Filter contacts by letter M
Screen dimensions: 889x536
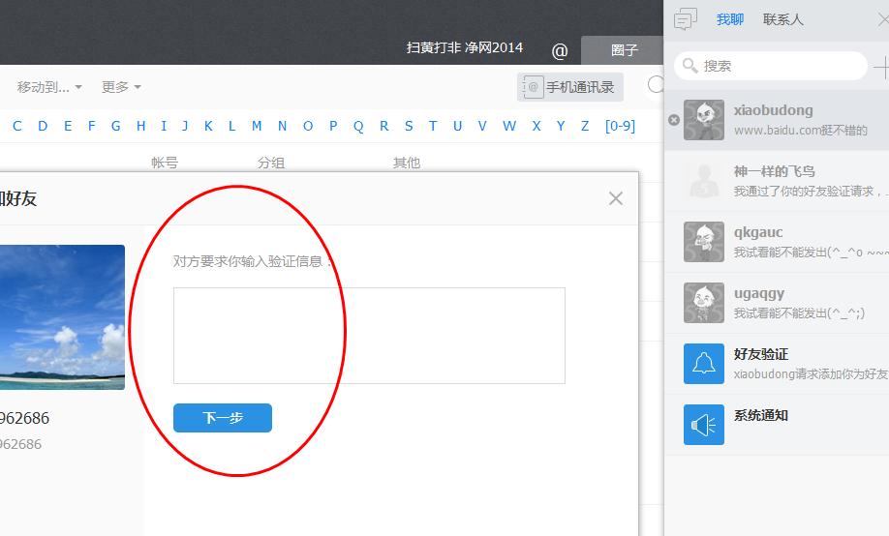(257, 126)
